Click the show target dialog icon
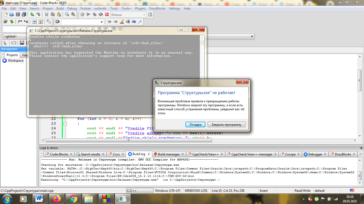364x204 pixels. 150,15
